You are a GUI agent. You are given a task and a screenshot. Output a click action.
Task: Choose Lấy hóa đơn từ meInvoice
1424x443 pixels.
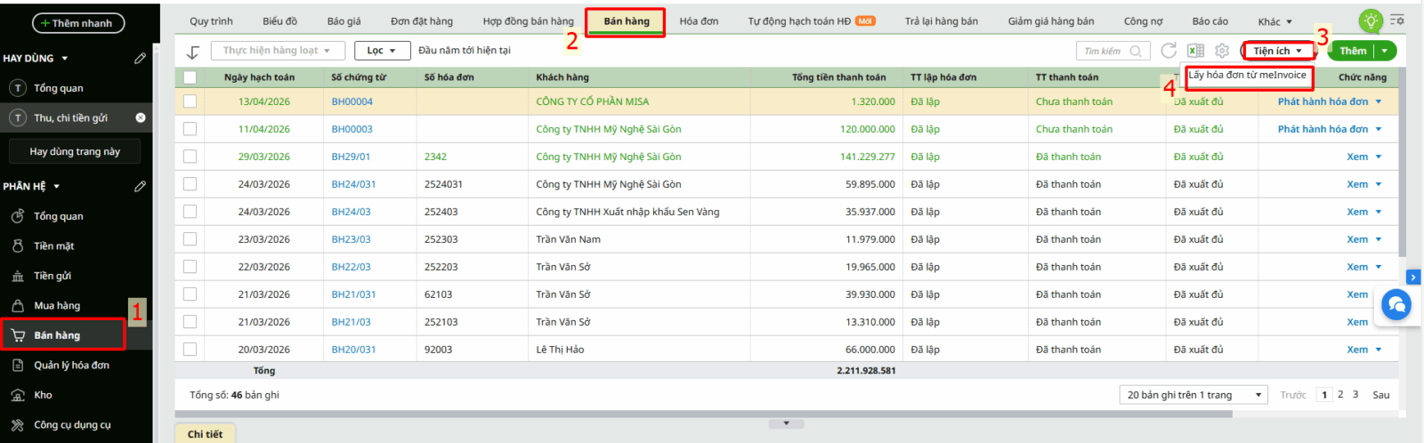click(1248, 76)
